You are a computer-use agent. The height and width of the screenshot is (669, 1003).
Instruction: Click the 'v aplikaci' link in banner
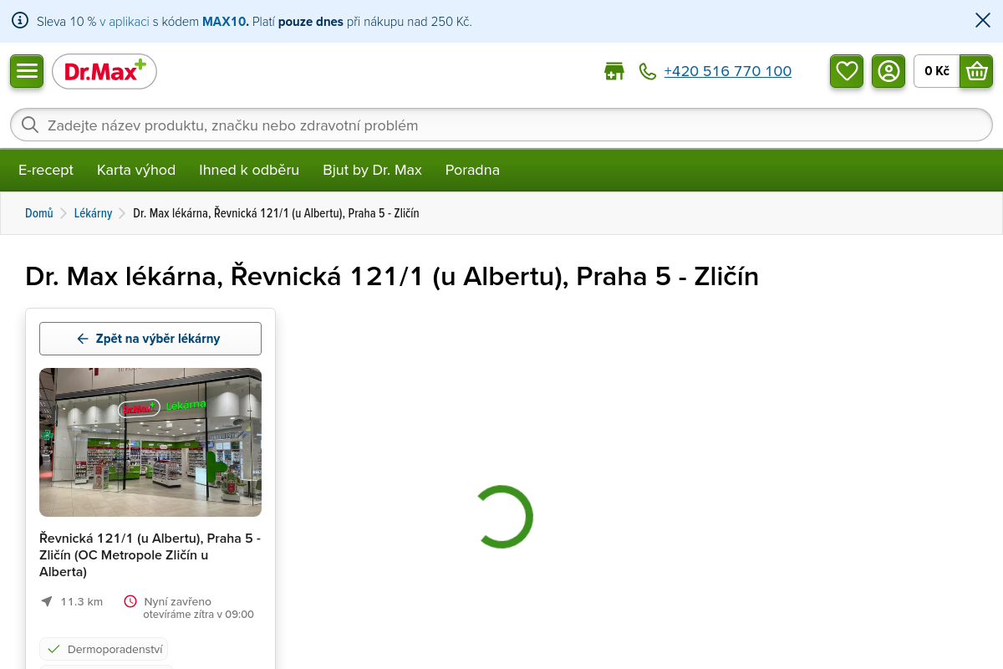click(124, 22)
